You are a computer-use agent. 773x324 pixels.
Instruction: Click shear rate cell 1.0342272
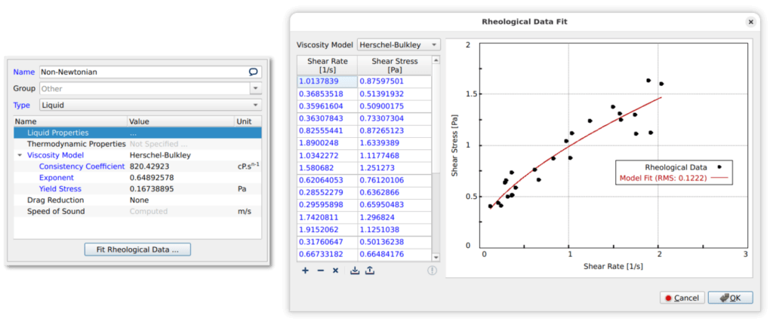(328, 155)
